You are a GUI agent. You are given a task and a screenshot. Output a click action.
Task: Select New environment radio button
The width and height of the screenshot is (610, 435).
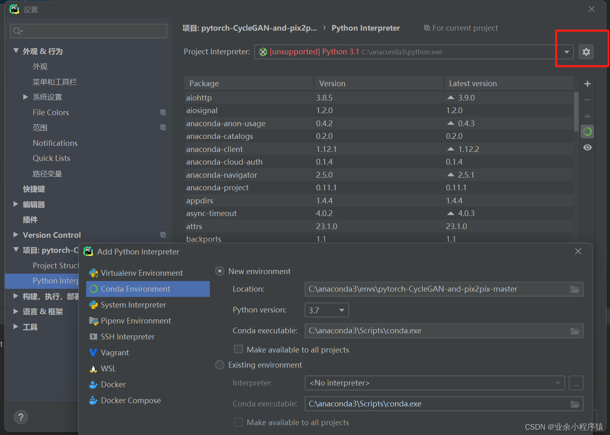(220, 271)
